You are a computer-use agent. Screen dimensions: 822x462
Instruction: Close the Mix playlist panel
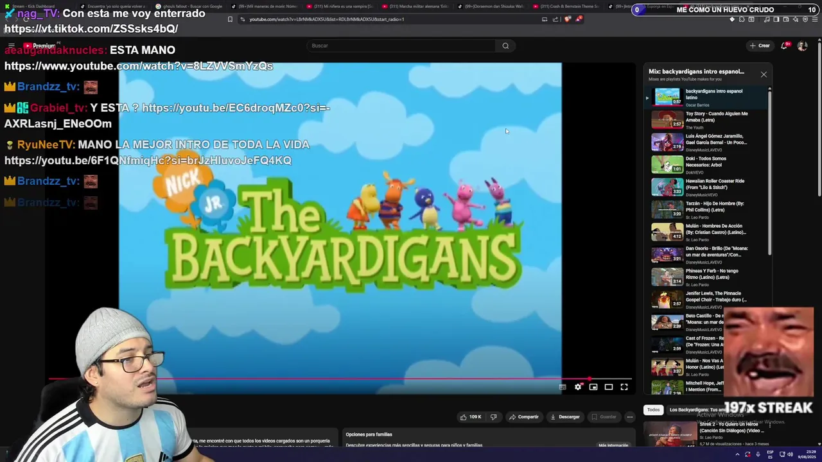point(764,74)
